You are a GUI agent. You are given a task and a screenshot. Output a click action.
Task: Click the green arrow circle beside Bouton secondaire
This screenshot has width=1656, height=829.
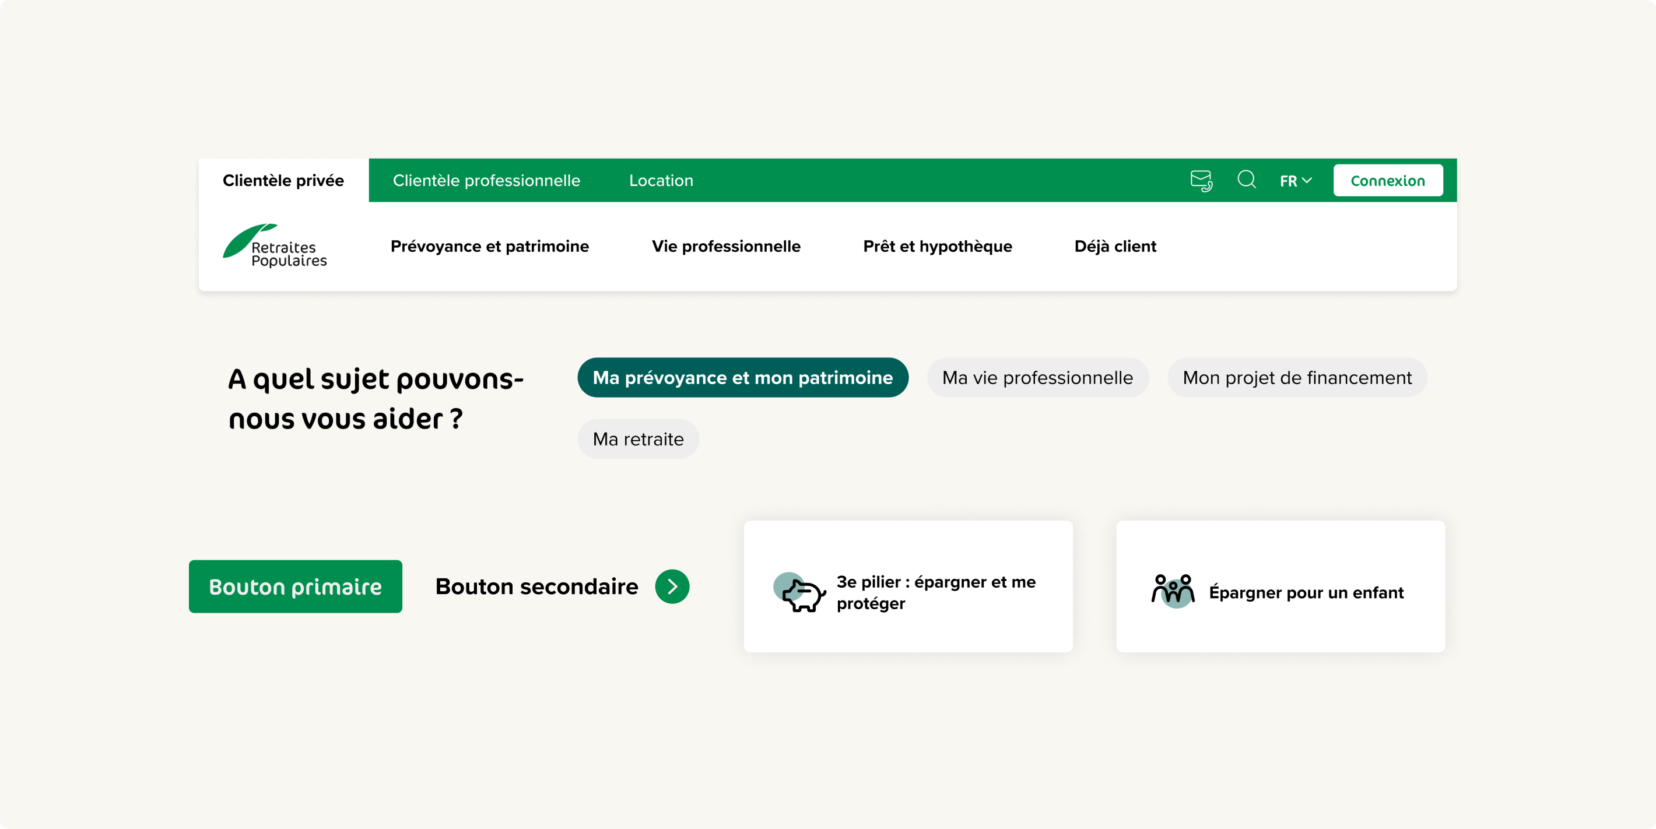pos(672,586)
